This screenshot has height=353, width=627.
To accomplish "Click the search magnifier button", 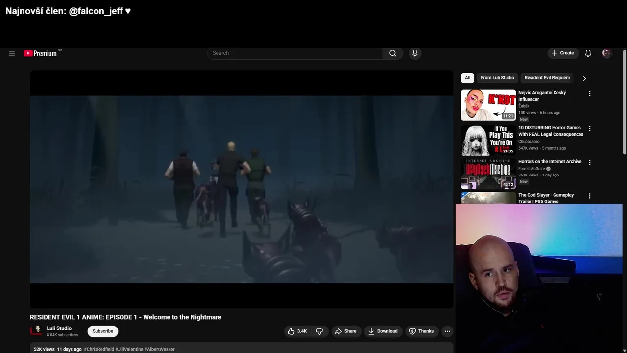I will pos(393,53).
